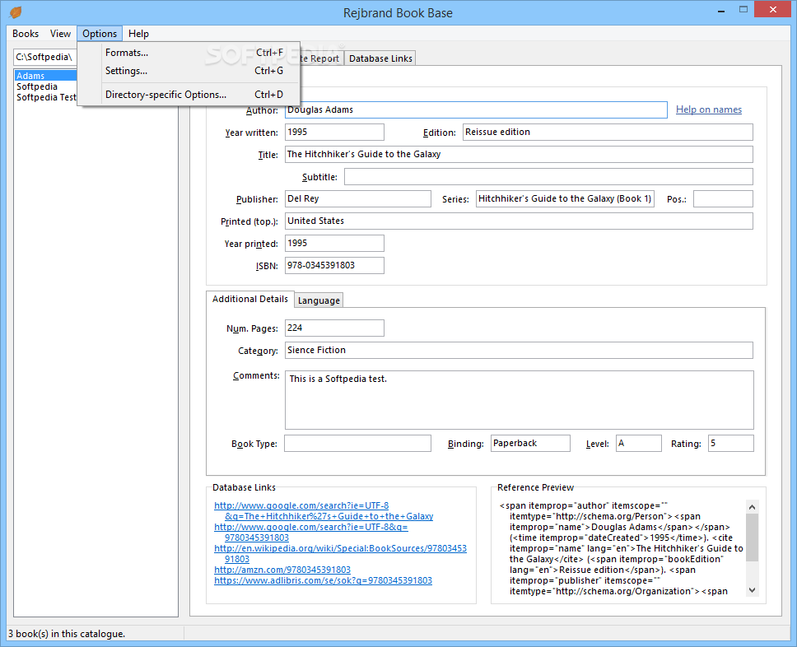This screenshot has height=647, width=797.
Task: Close the Options menu
Action: [x=100, y=34]
